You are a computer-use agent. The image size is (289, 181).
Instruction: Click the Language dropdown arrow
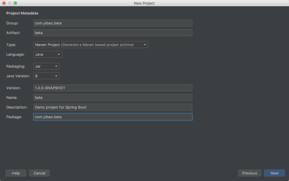click(59, 54)
